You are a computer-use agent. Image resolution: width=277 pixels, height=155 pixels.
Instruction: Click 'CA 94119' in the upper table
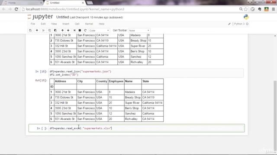point(103,40)
